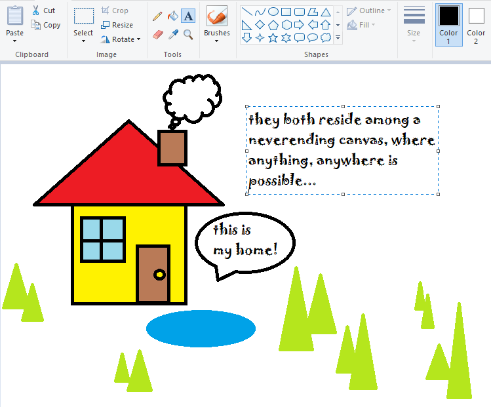Viewport: 491px width, 407px height.
Task: Open the Paste dropdown arrow
Action: pos(14,41)
